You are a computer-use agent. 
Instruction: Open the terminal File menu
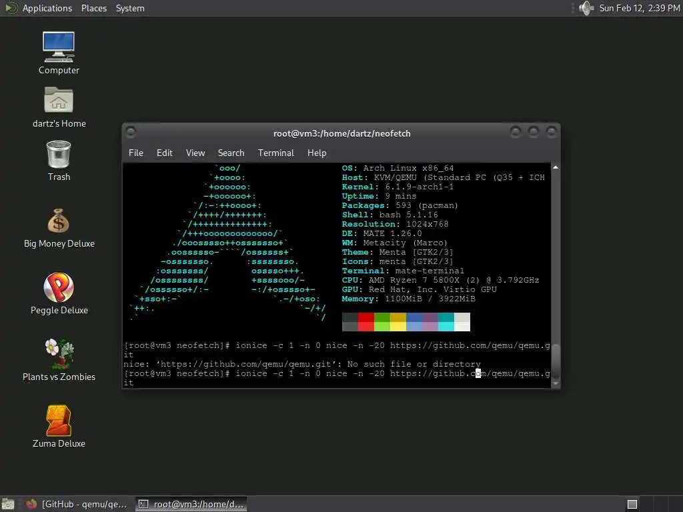point(136,153)
